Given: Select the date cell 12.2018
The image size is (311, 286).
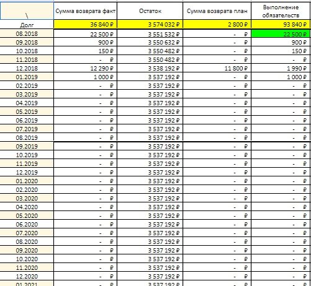Looking at the screenshot, I should pos(27,68).
